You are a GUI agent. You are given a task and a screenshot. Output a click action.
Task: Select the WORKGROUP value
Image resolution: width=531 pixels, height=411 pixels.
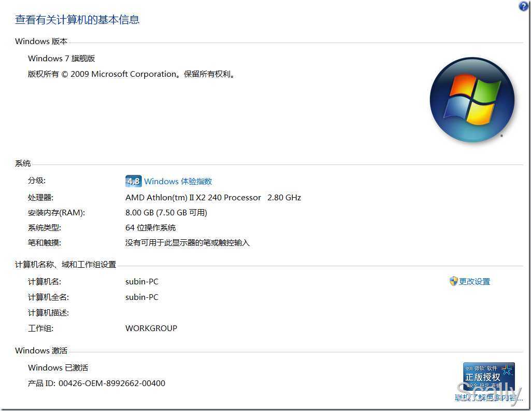[x=151, y=328]
